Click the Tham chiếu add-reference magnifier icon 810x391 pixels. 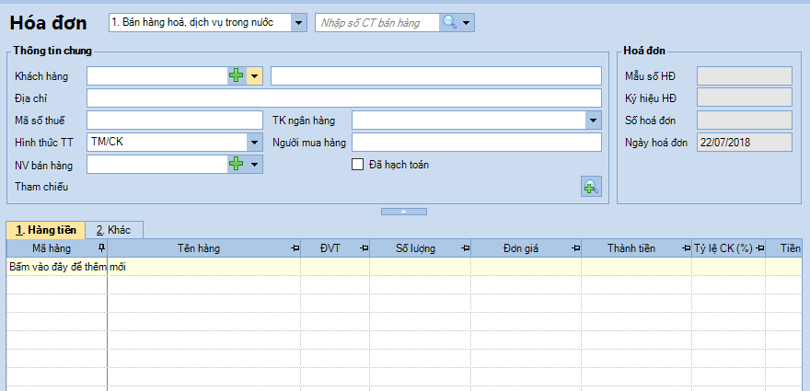pyautogui.click(x=591, y=187)
